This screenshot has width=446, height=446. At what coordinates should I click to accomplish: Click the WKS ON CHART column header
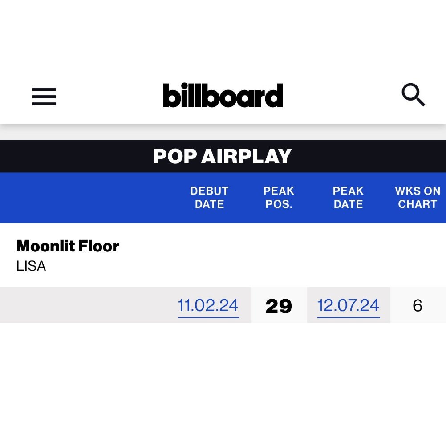click(418, 197)
